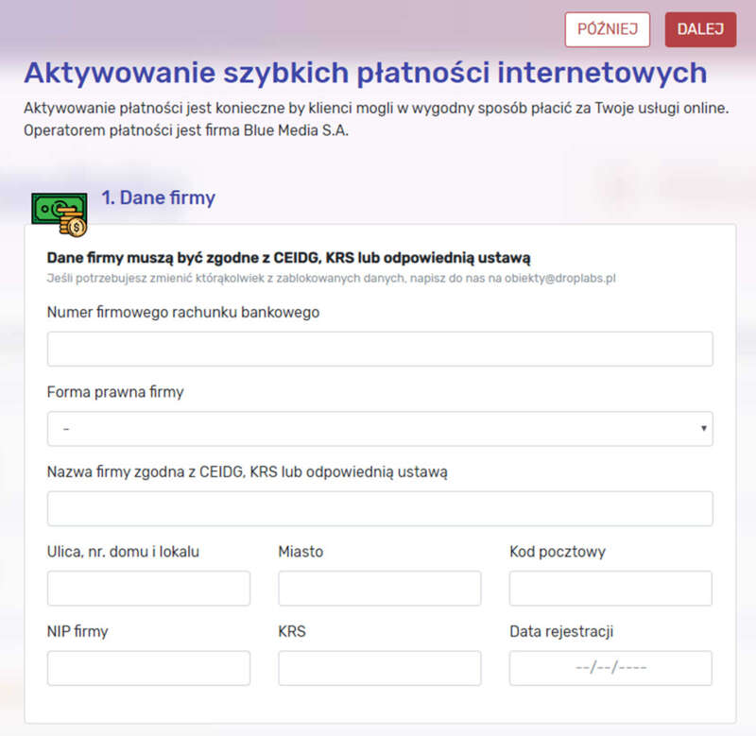Click into the Miasto input field

pyautogui.click(x=379, y=588)
